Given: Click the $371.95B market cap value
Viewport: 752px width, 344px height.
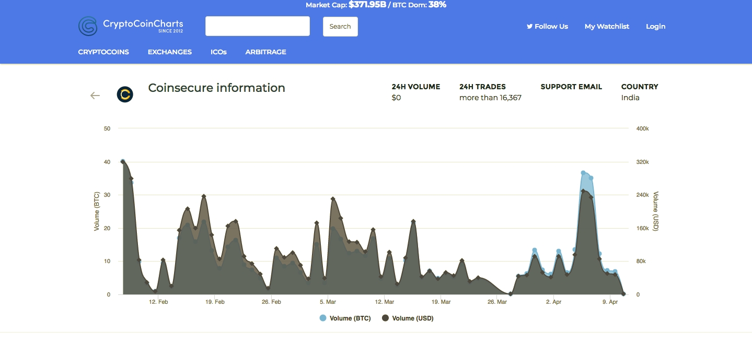Looking at the screenshot, I should point(366,5).
